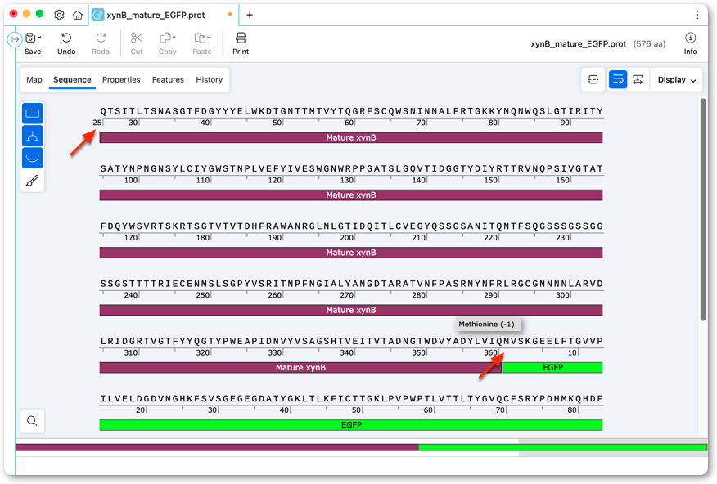This screenshot has height=484, width=717.
Task: Switch to the Map tab
Action: click(34, 79)
